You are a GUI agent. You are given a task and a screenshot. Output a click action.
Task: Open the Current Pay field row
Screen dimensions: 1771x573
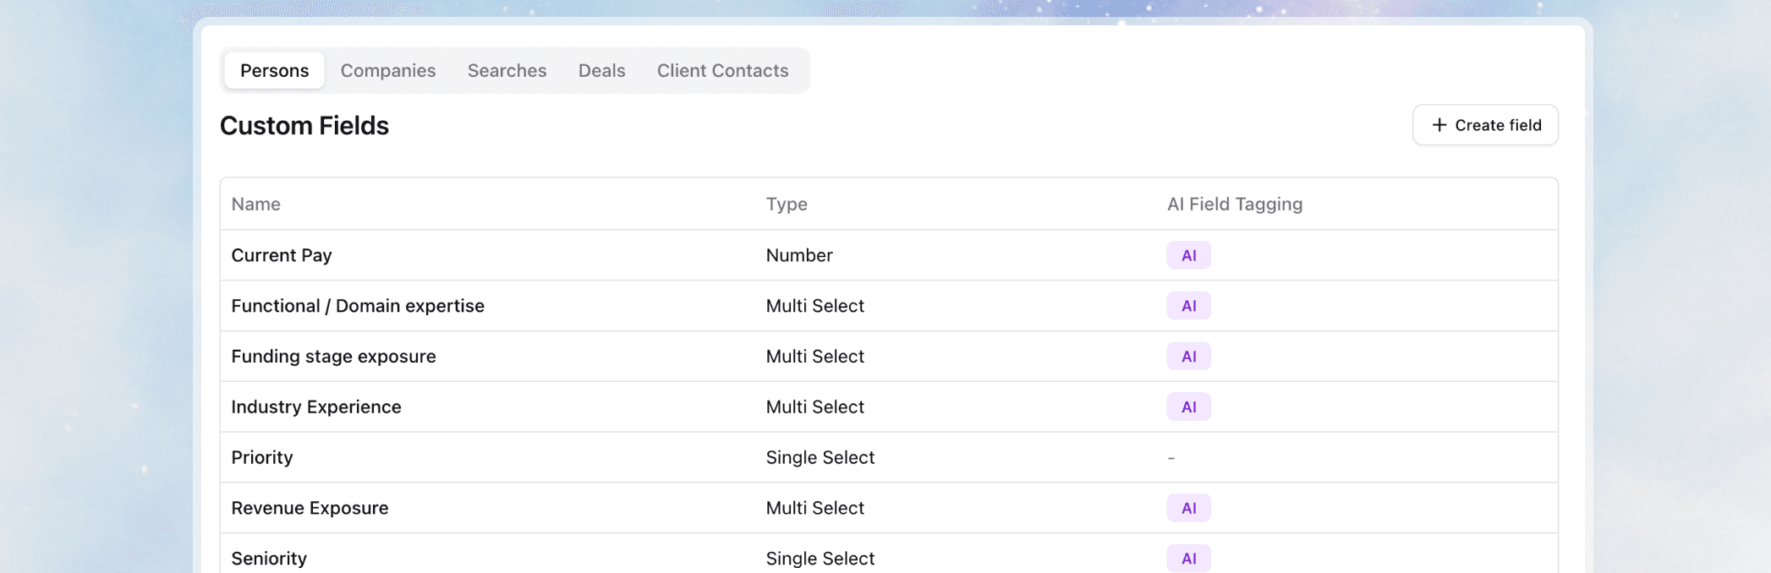coord(889,255)
